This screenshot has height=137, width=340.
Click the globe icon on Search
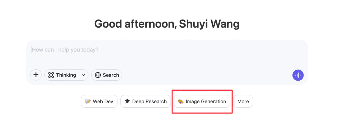point(98,75)
